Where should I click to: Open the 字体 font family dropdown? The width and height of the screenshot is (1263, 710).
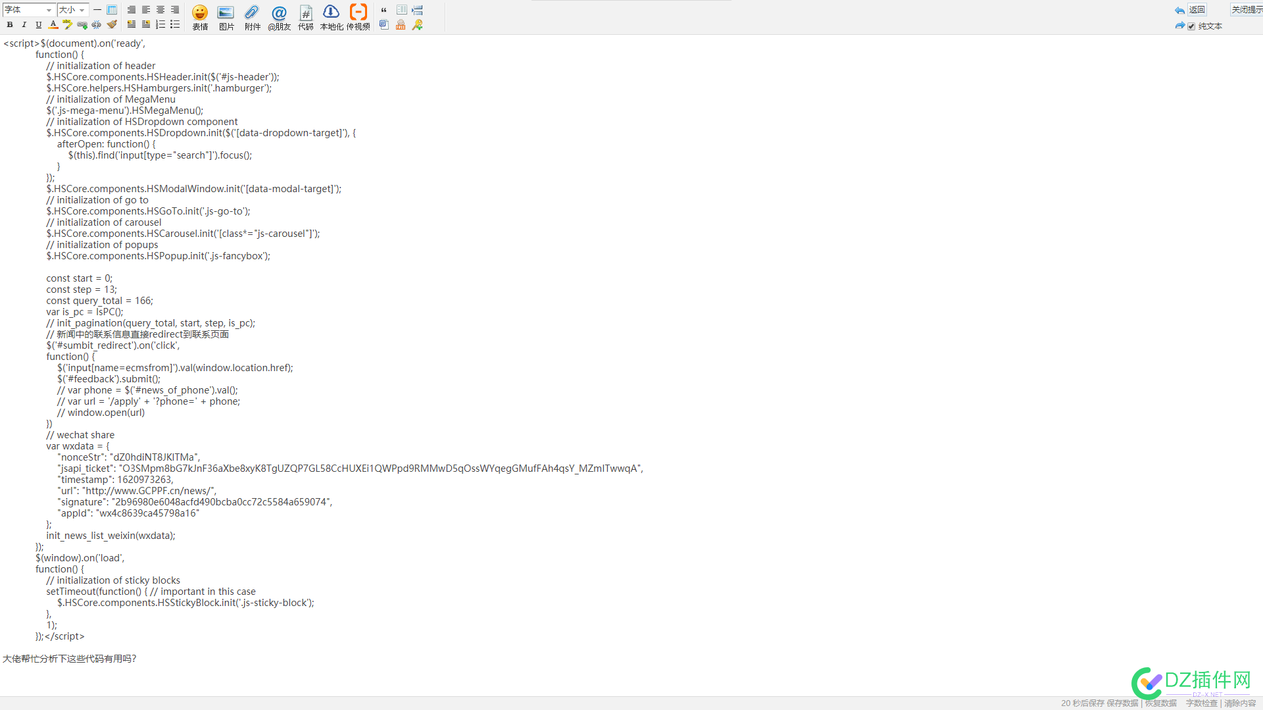28,10
